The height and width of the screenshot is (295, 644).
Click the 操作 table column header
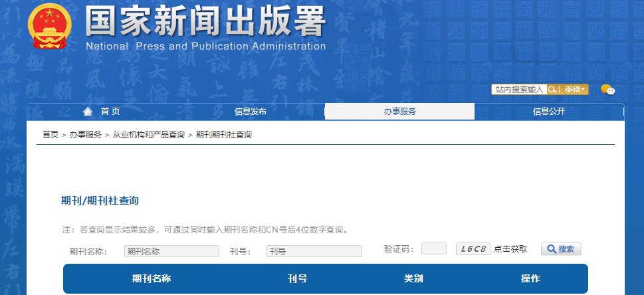(530, 278)
